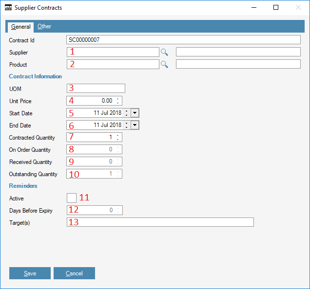
Task: Open the Start Date calendar dropdown
Action: pyautogui.click(x=135, y=113)
